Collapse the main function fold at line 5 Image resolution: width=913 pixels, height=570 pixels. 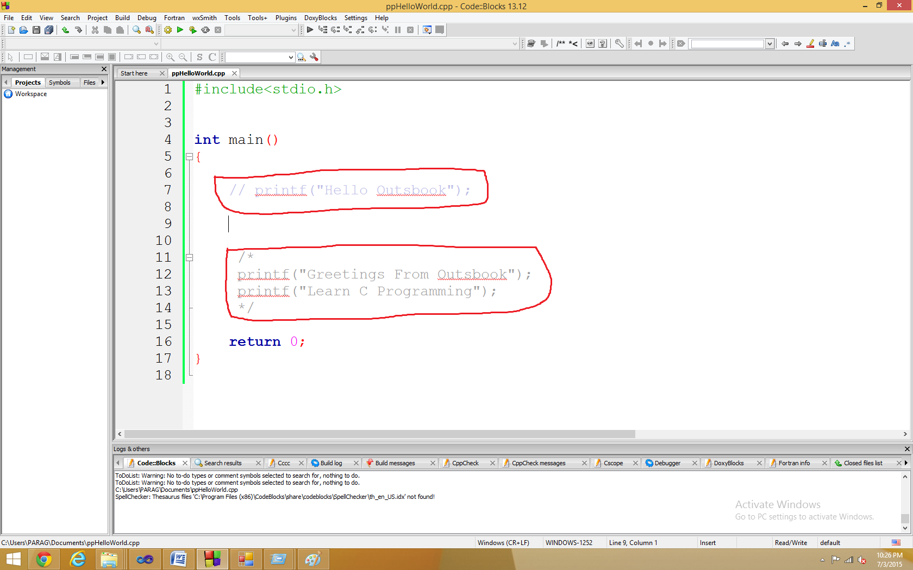(x=189, y=157)
